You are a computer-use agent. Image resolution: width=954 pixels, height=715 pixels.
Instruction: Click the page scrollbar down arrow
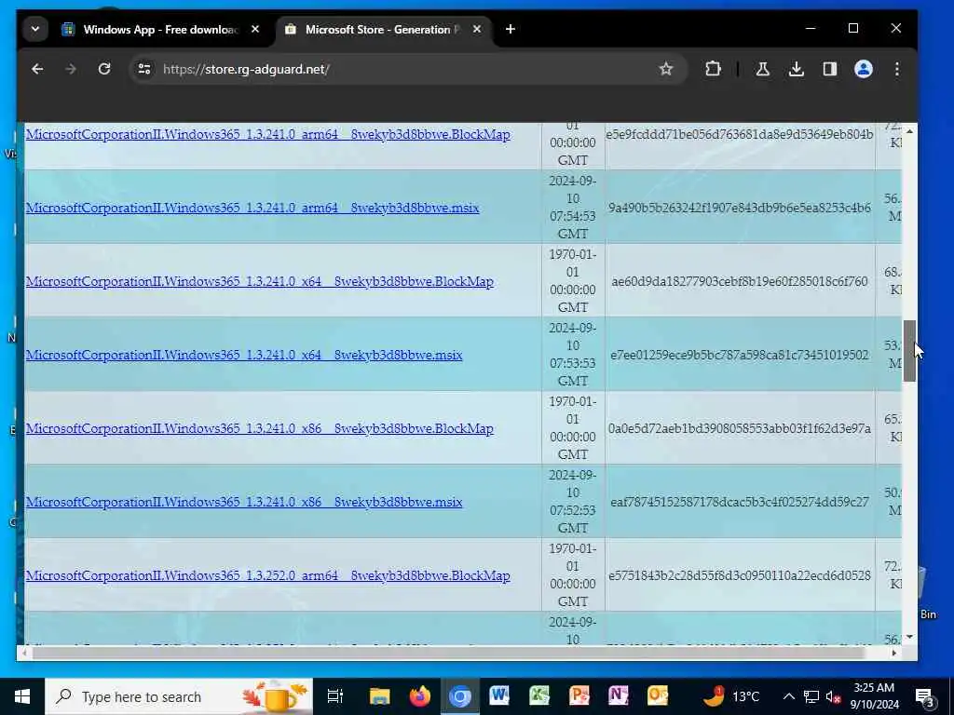[x=909, y=637]
